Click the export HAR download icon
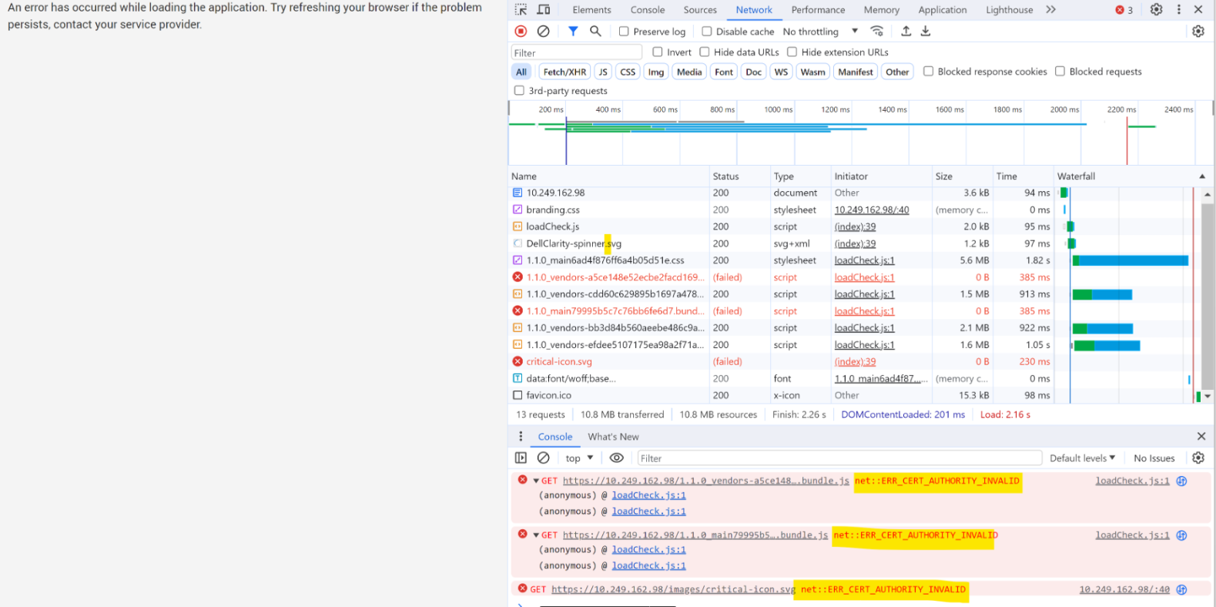 coord(926,32)
